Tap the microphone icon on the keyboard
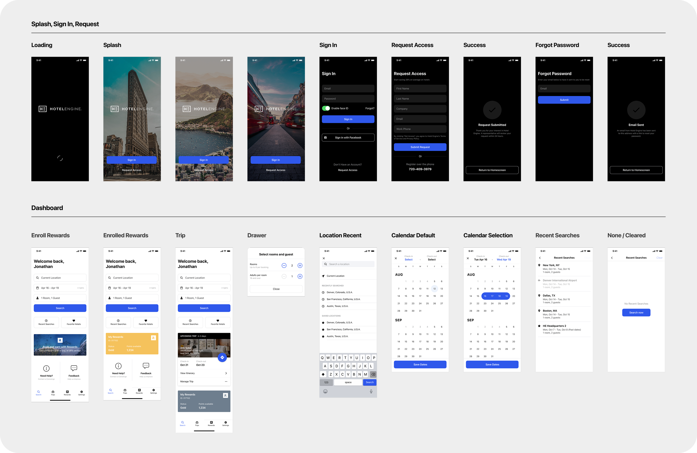Viewport: 697px width, 453px height. pyautogui.click(x=371, y=391)
